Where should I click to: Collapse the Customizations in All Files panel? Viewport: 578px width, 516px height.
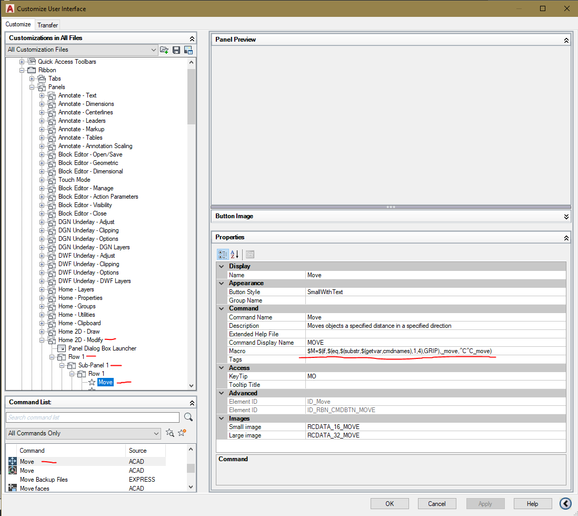coord(191,38)
